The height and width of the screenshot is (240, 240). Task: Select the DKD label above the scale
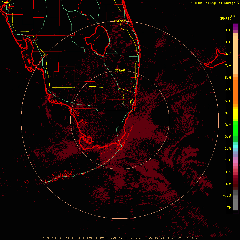(234, 16)
